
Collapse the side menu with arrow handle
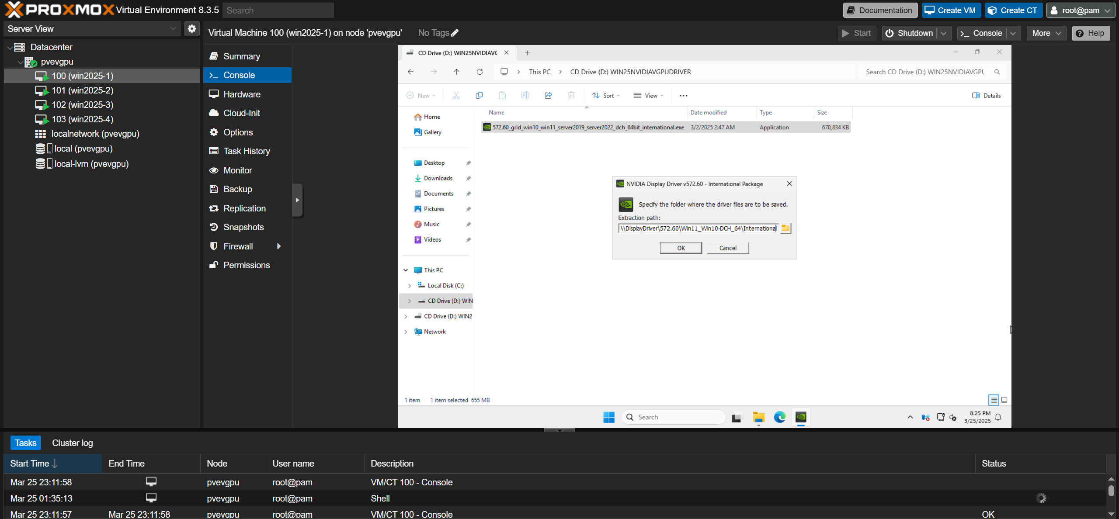297,200
